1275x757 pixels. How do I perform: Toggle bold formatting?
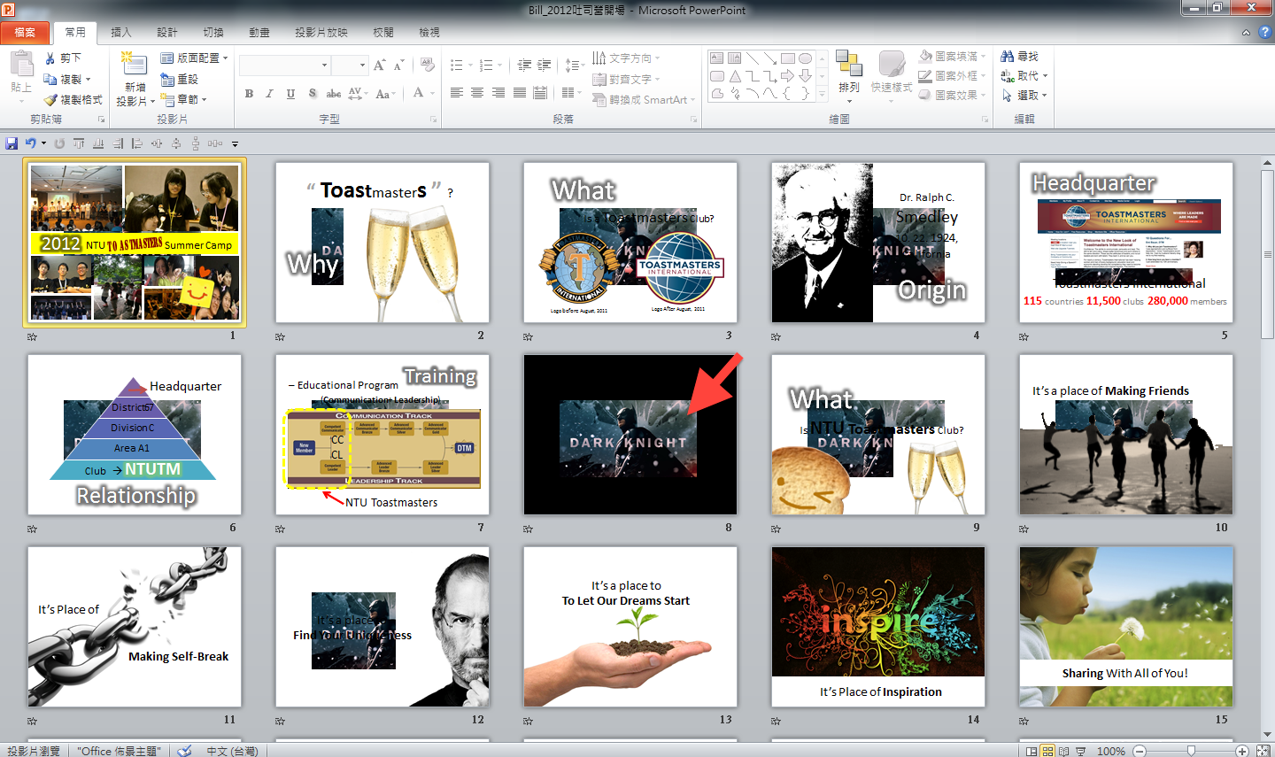[x=249, y=93]
